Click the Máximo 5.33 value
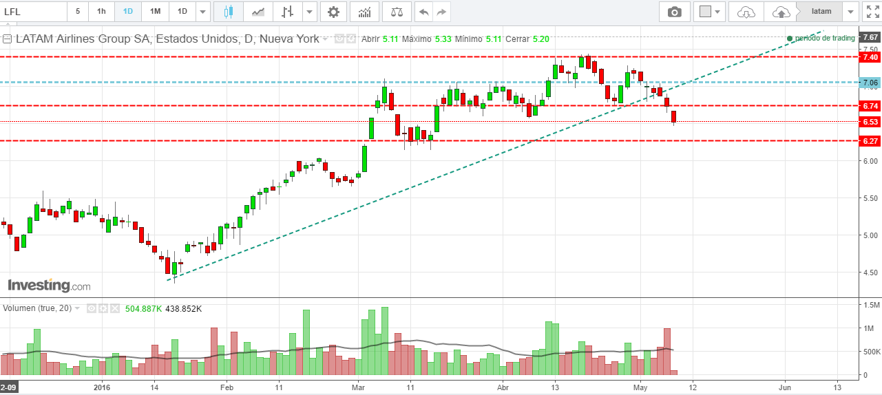The height and width of the screenshot is (395, 882). tap(443, 39)
